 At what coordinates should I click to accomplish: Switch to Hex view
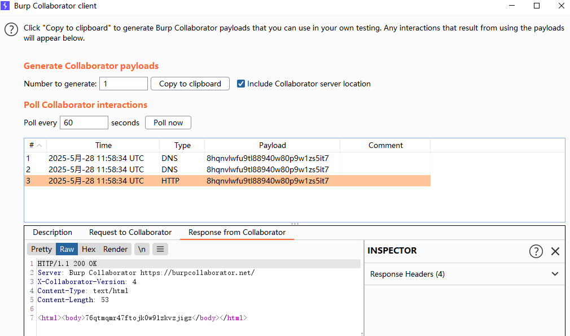coord(89,249)
